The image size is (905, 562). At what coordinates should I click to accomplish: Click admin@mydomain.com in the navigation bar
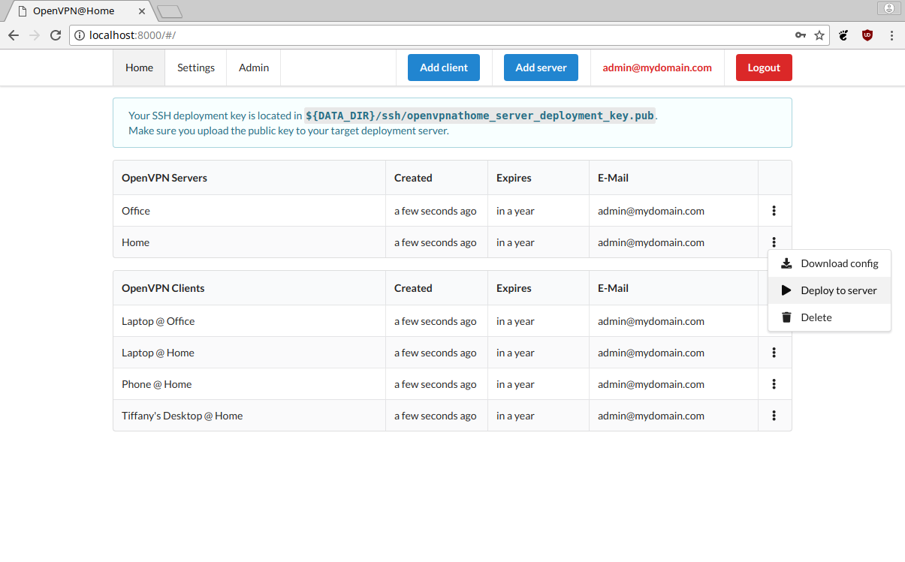(x=656, y=67)
